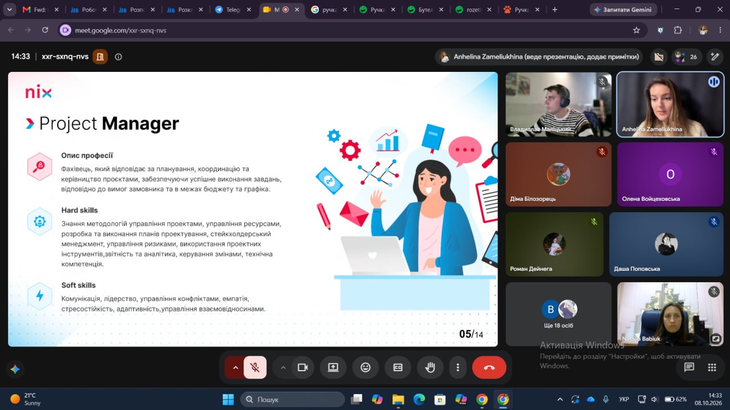The height and width of the screenshot is (410, 730).
Task: Reload the page
Action: point(45,30)
